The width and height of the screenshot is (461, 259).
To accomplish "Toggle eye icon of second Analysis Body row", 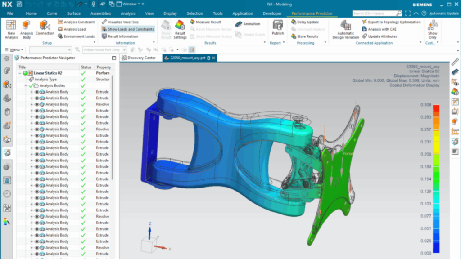I will point(37,98).
